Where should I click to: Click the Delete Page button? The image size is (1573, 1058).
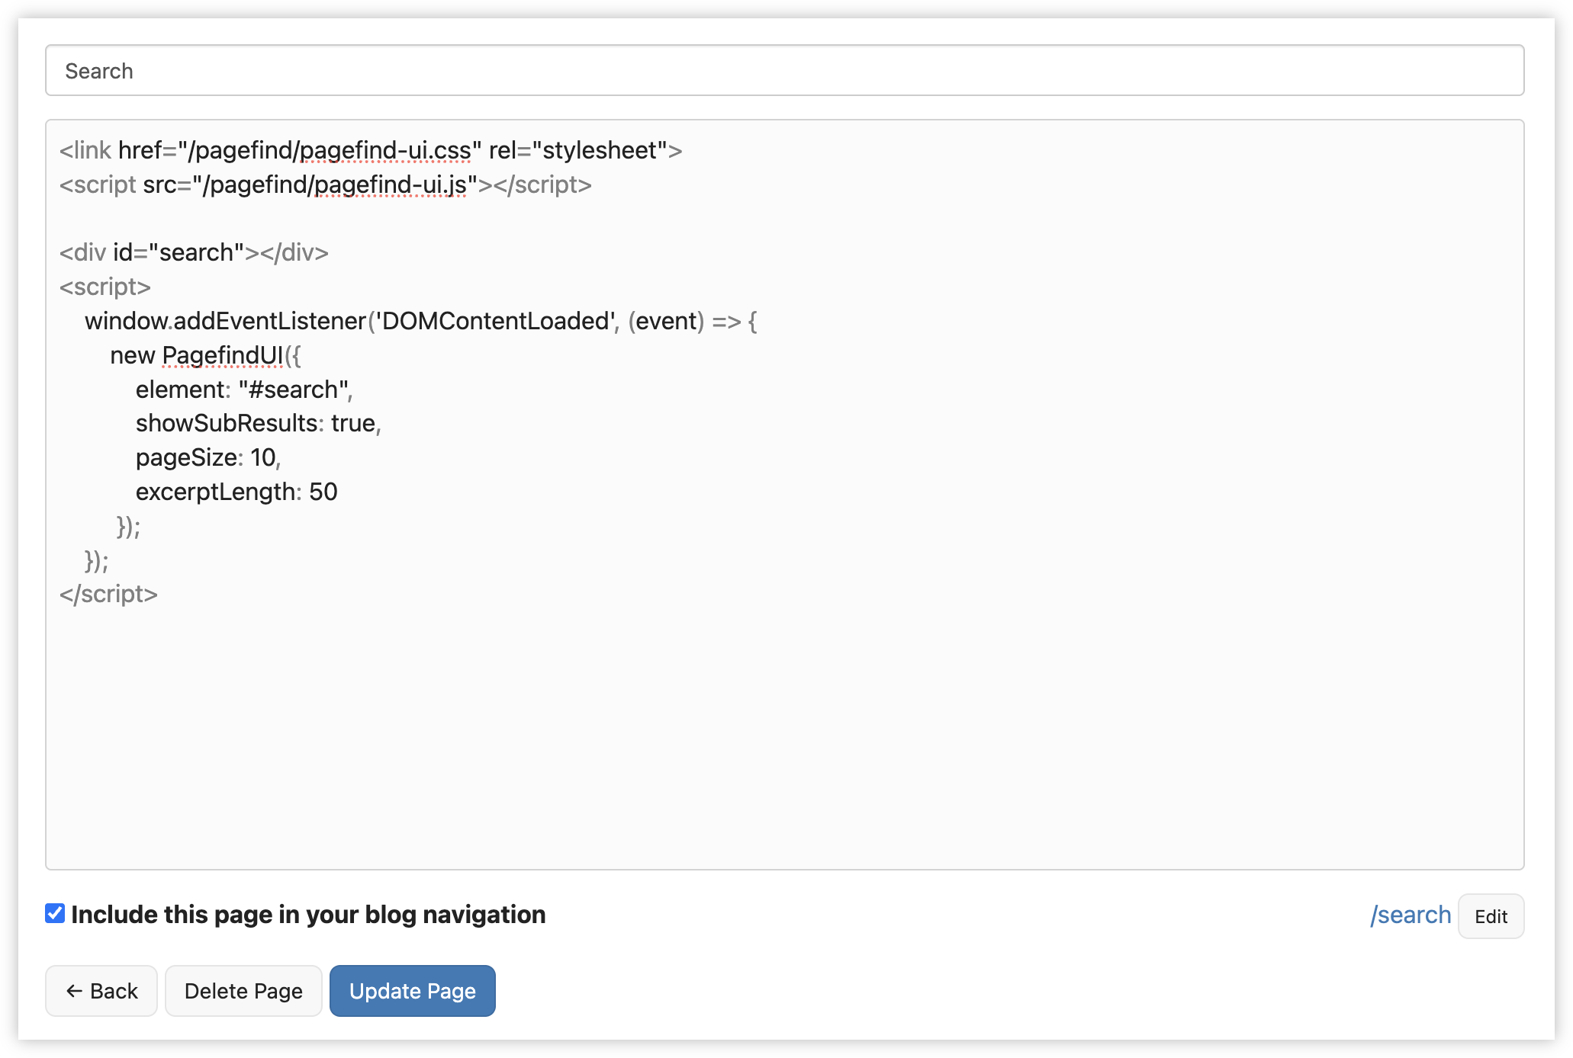pyautogui.click(x=243, y=990)
